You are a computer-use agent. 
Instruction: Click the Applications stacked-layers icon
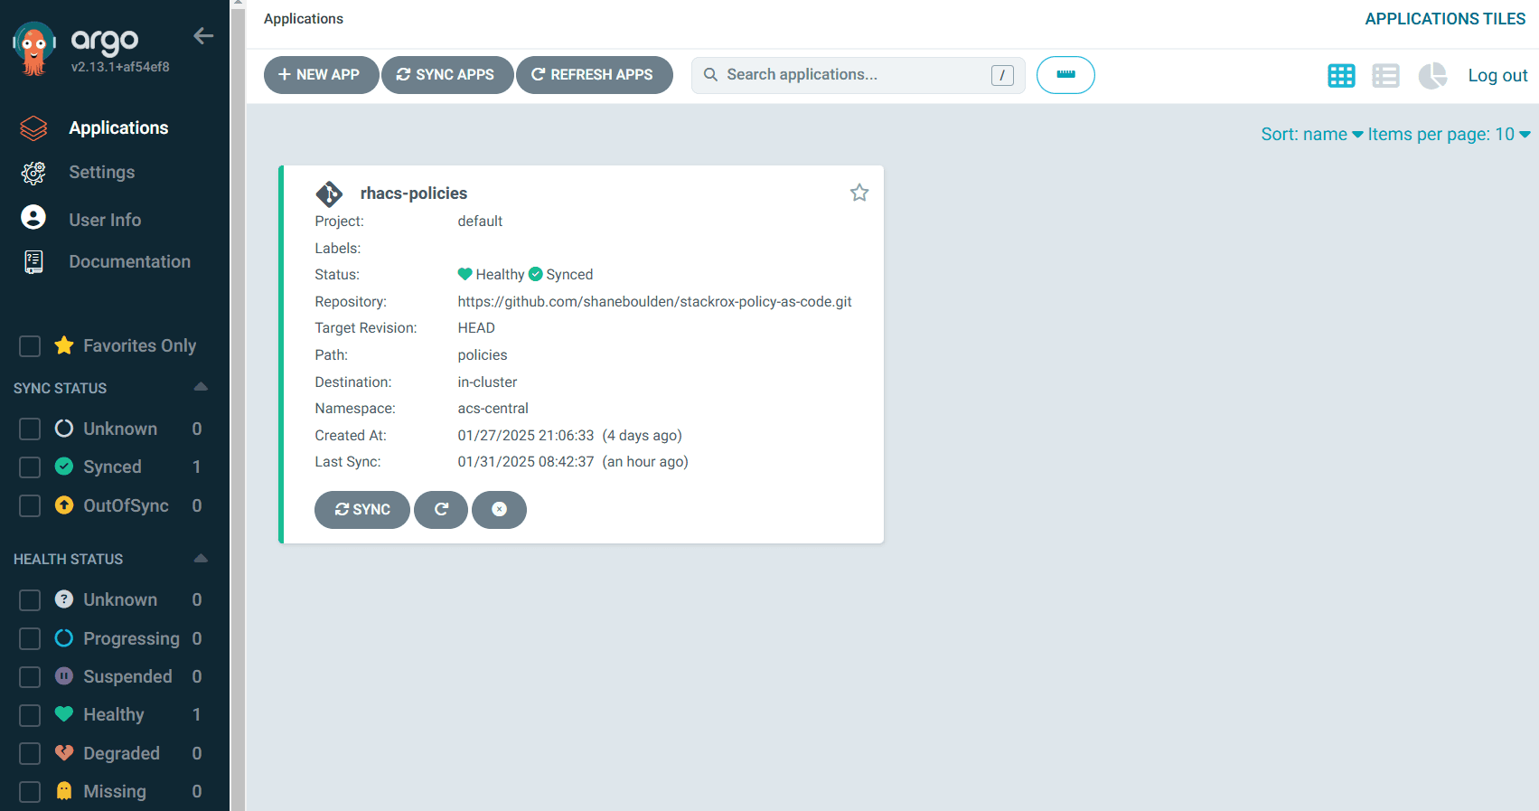pyautogui.click(x=33, y=128)
